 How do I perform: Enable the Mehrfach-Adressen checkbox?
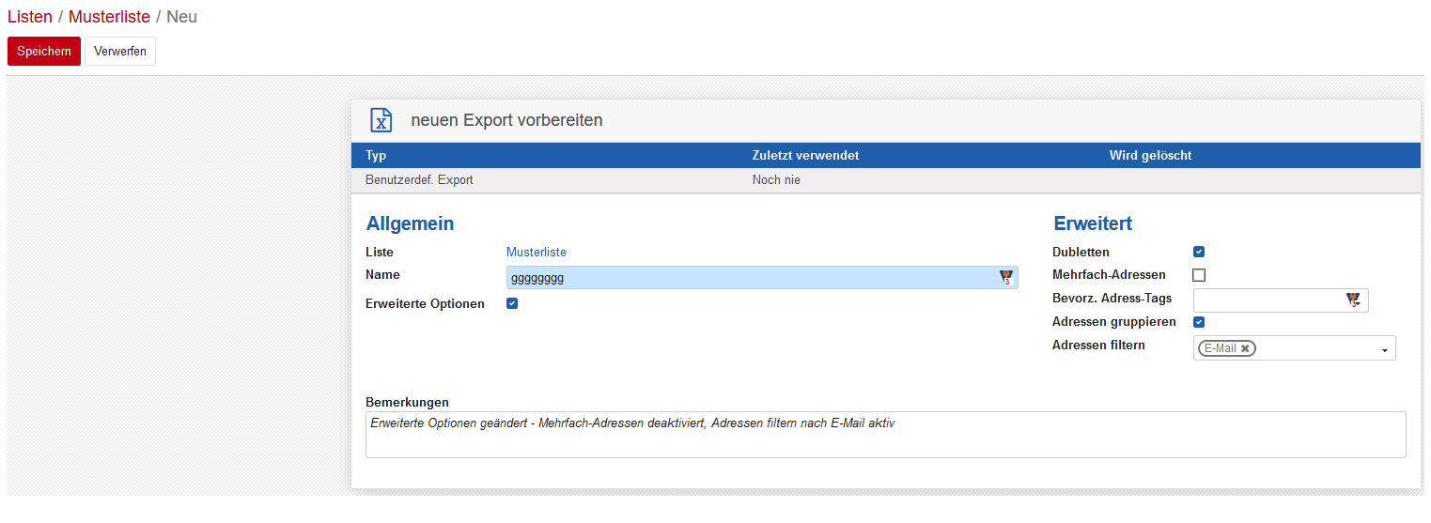(x=1199, y=275)
